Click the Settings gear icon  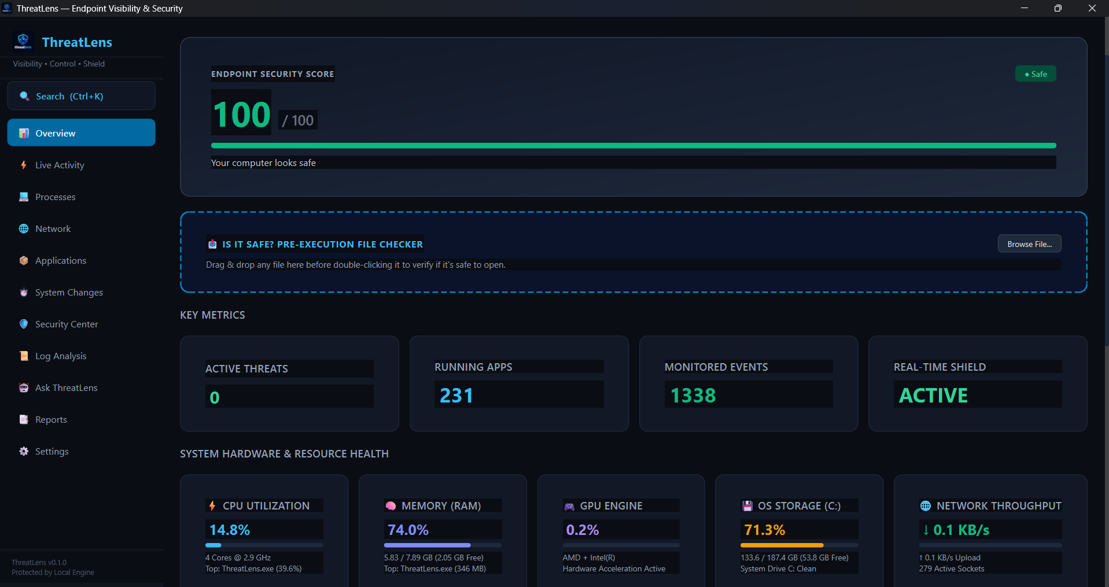[x=24, y=451]
